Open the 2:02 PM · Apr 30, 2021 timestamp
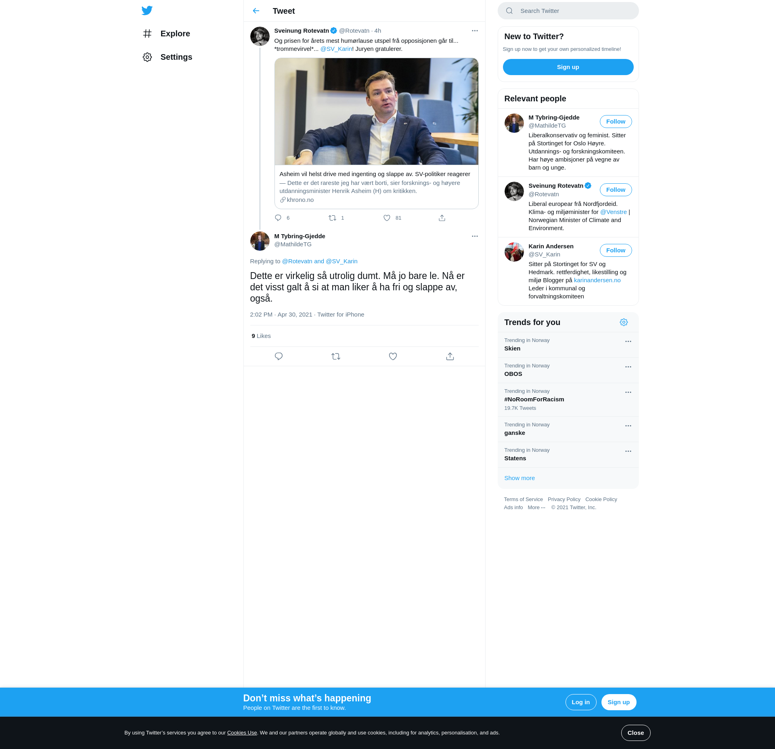Image resolution: width=775 pixels, height=749 pixels. coord(281,315)
